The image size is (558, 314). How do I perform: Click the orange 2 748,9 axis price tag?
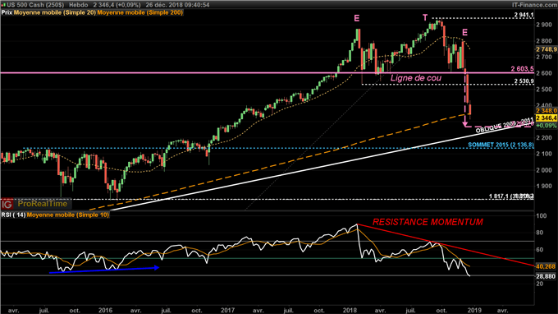tap(547, 49)
